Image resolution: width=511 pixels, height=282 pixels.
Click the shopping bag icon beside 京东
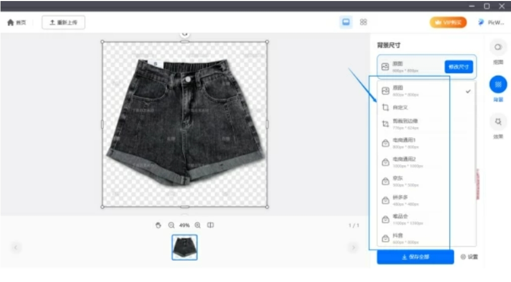click(386, 181)
